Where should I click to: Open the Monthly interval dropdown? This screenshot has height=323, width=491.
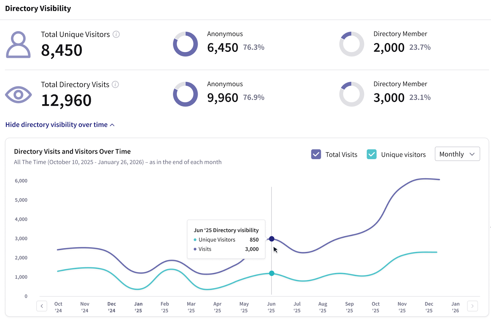pos(457,154)
